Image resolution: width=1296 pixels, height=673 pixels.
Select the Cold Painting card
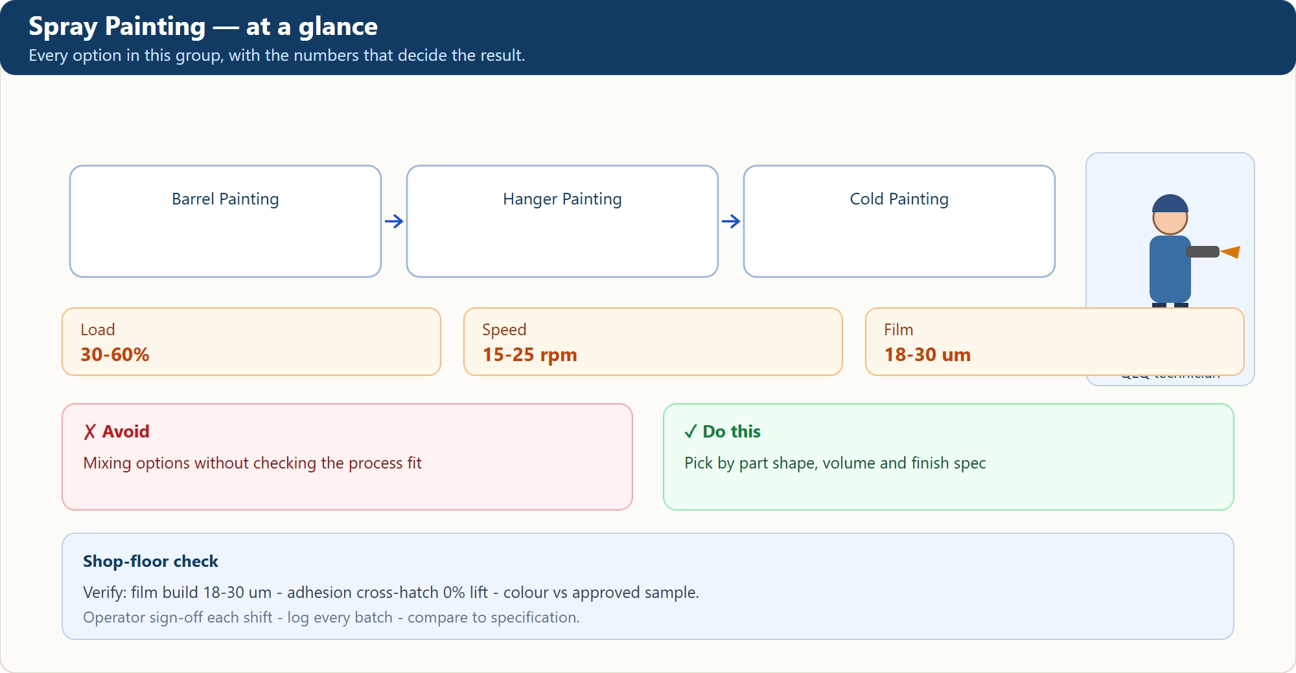(899, 221)
